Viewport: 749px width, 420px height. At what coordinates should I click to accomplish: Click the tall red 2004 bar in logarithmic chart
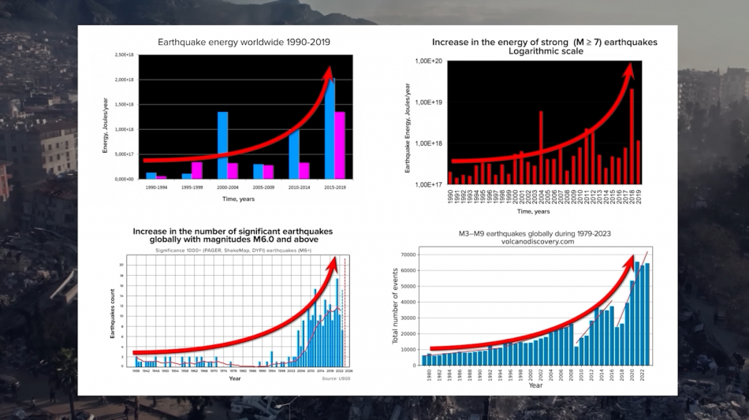[x=541, y=147]
